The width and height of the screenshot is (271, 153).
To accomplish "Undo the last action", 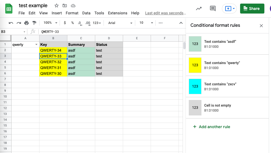I will pos(11,23).
